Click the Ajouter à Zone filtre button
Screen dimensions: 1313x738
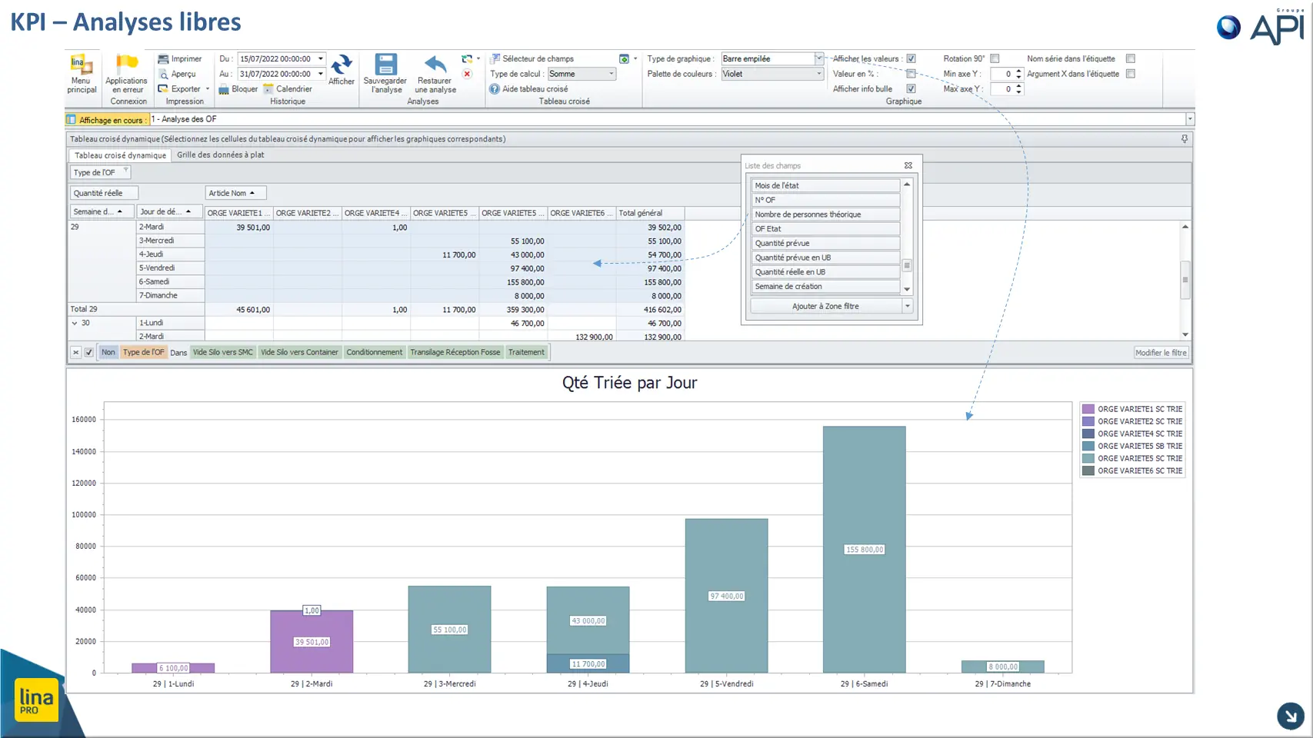point(825,306)
